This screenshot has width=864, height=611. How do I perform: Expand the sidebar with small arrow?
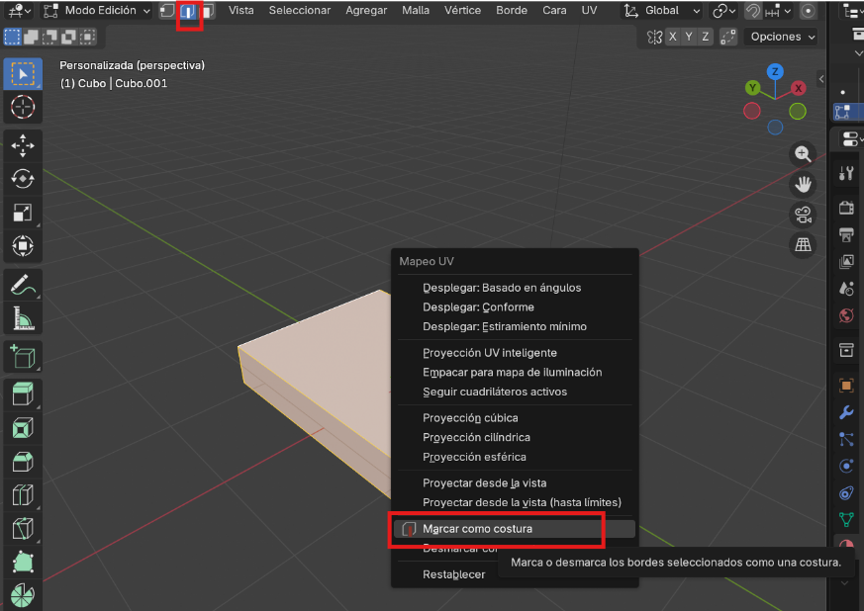pos(821,79)
